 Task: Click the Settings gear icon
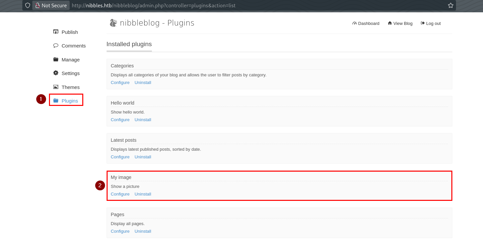tap(56, 73)
